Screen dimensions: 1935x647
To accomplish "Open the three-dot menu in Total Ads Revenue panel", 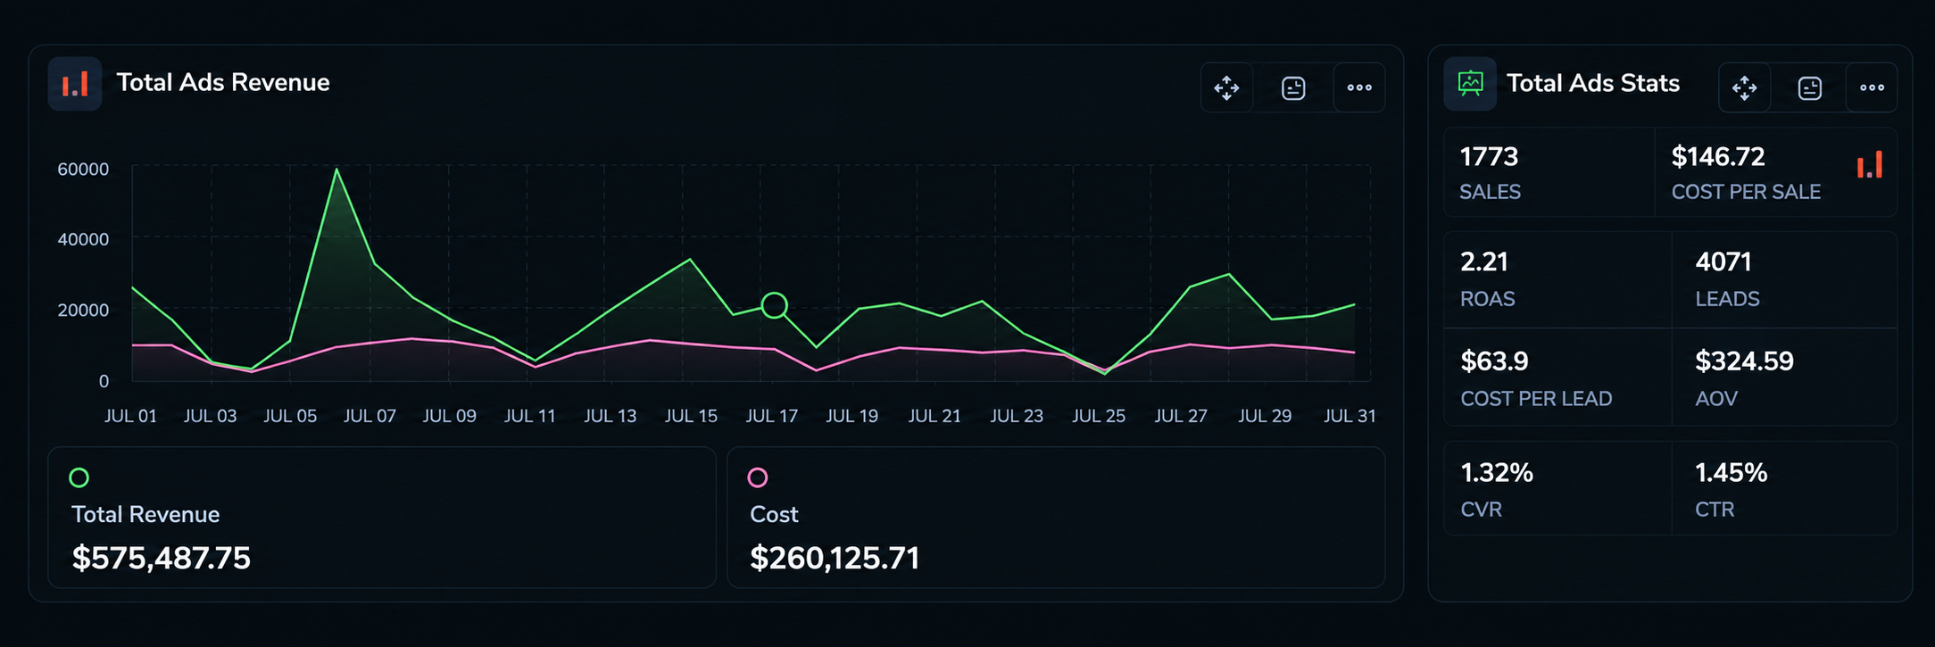I will coord(1359,87).
